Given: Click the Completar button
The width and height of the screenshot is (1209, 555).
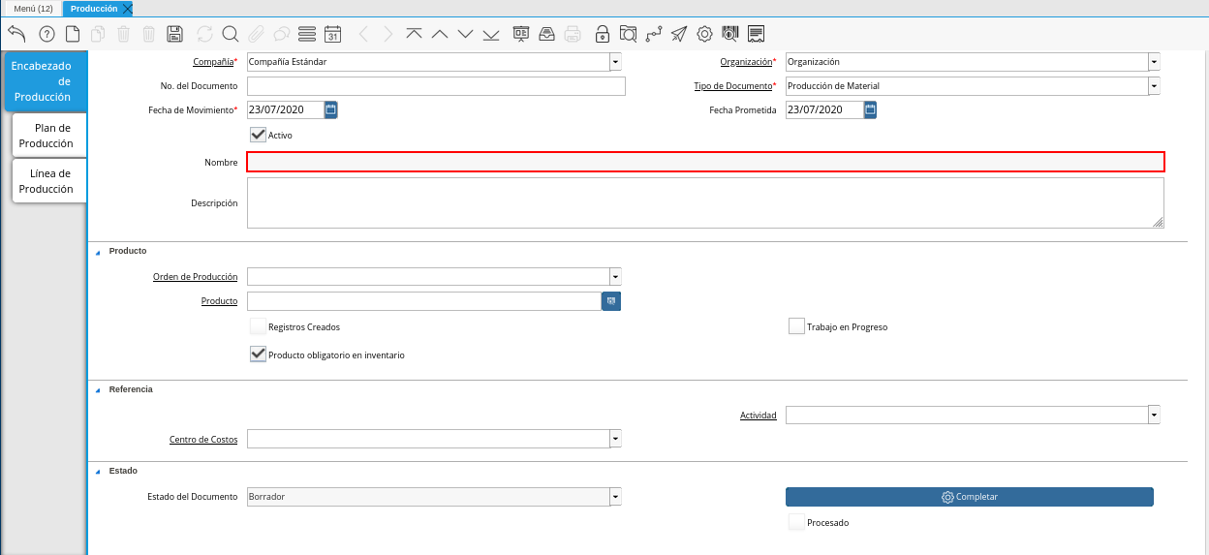Looking at the screenshot, I should (x=969, y=497).
